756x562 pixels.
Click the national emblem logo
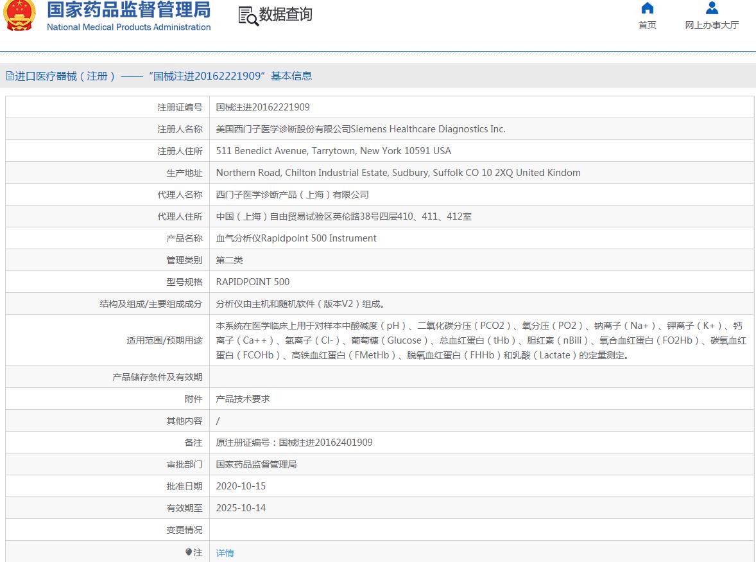[19, 15]
